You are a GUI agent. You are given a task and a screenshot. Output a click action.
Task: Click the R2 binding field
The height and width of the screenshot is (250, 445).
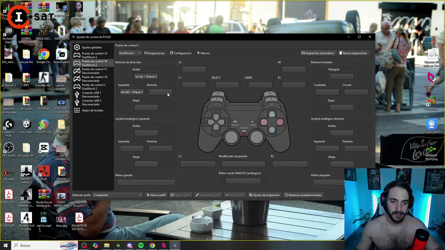293,69
